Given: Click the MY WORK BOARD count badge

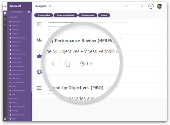Looking at the screenshot, I should pos(29,12).
